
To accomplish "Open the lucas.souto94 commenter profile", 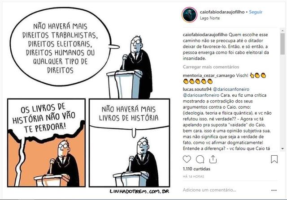I will (197, 89).
